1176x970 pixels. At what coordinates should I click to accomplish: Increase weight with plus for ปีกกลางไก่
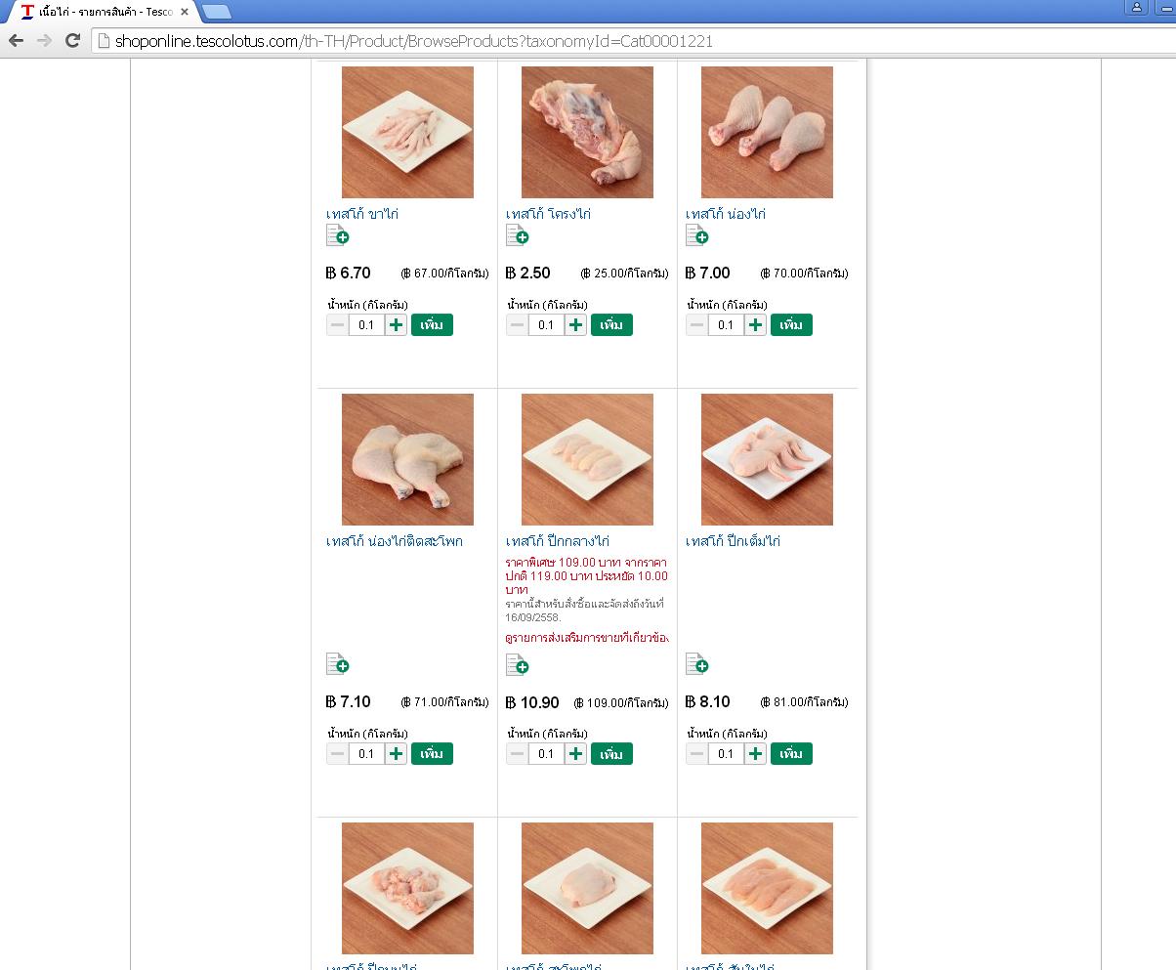575,754
